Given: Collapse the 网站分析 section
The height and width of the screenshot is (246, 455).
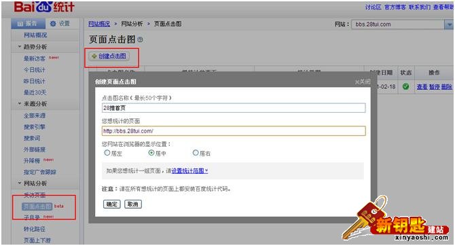Looking at the screenshot, I should click(20, 183).
